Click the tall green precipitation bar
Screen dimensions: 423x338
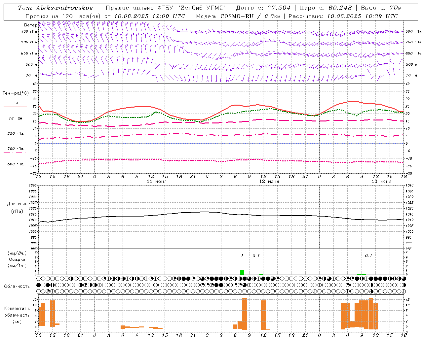[x=242, y=272]
